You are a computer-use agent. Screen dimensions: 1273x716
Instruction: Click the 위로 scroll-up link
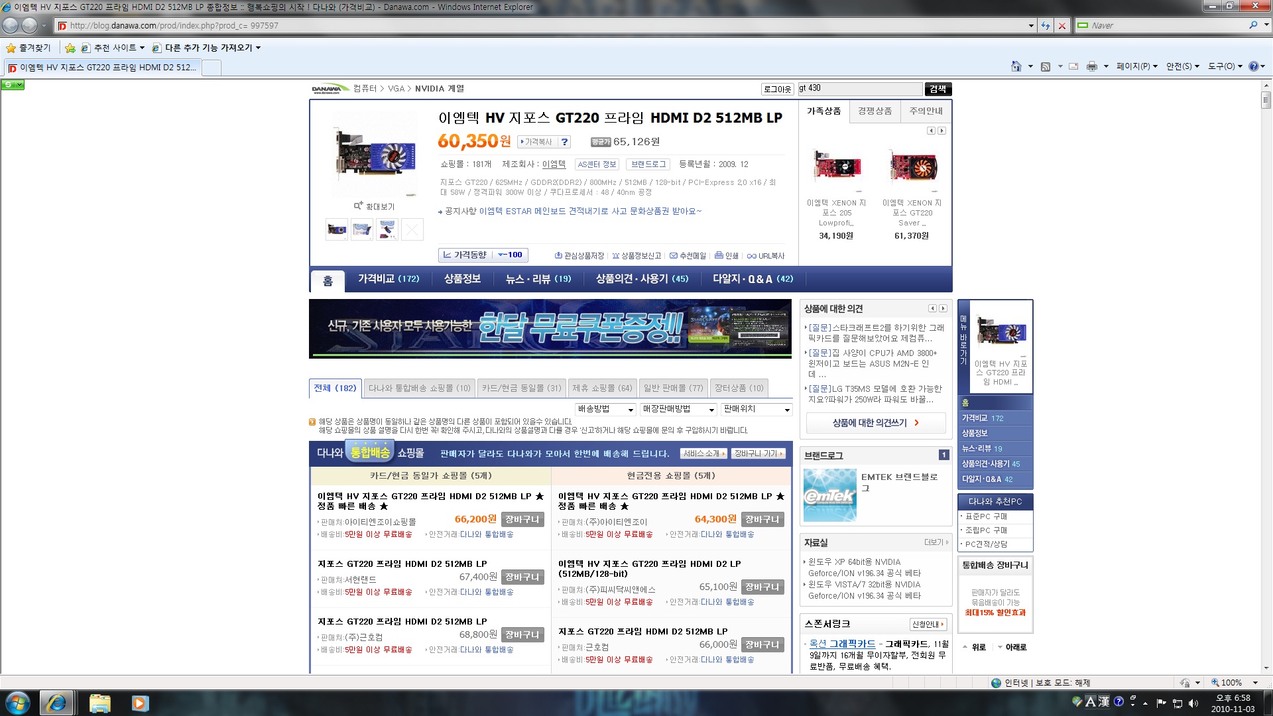[x=973, y=647]
